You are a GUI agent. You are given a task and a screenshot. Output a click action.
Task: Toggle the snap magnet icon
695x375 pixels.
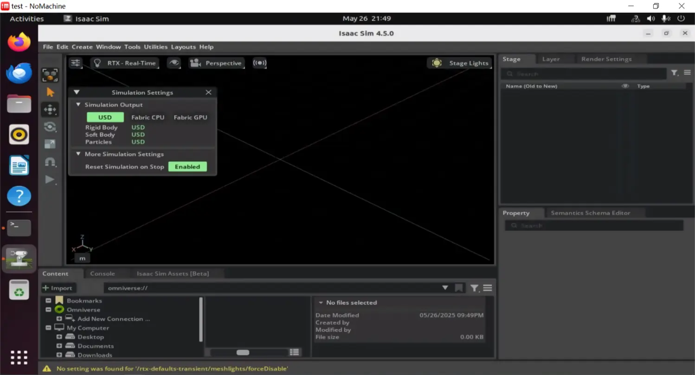coord(50,162)
